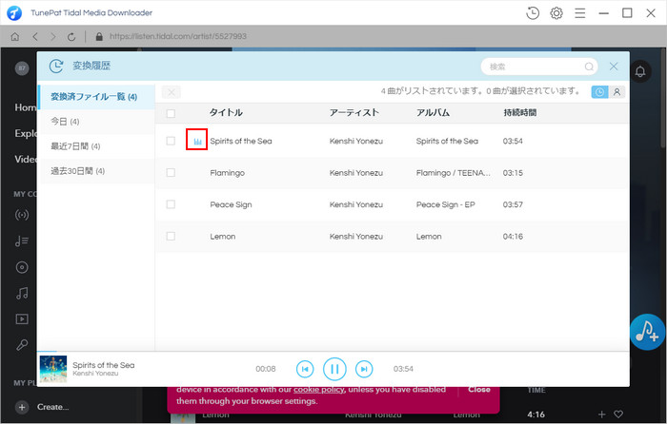Click the 03:15 duration of Flamingo

[x=513, y=173]
